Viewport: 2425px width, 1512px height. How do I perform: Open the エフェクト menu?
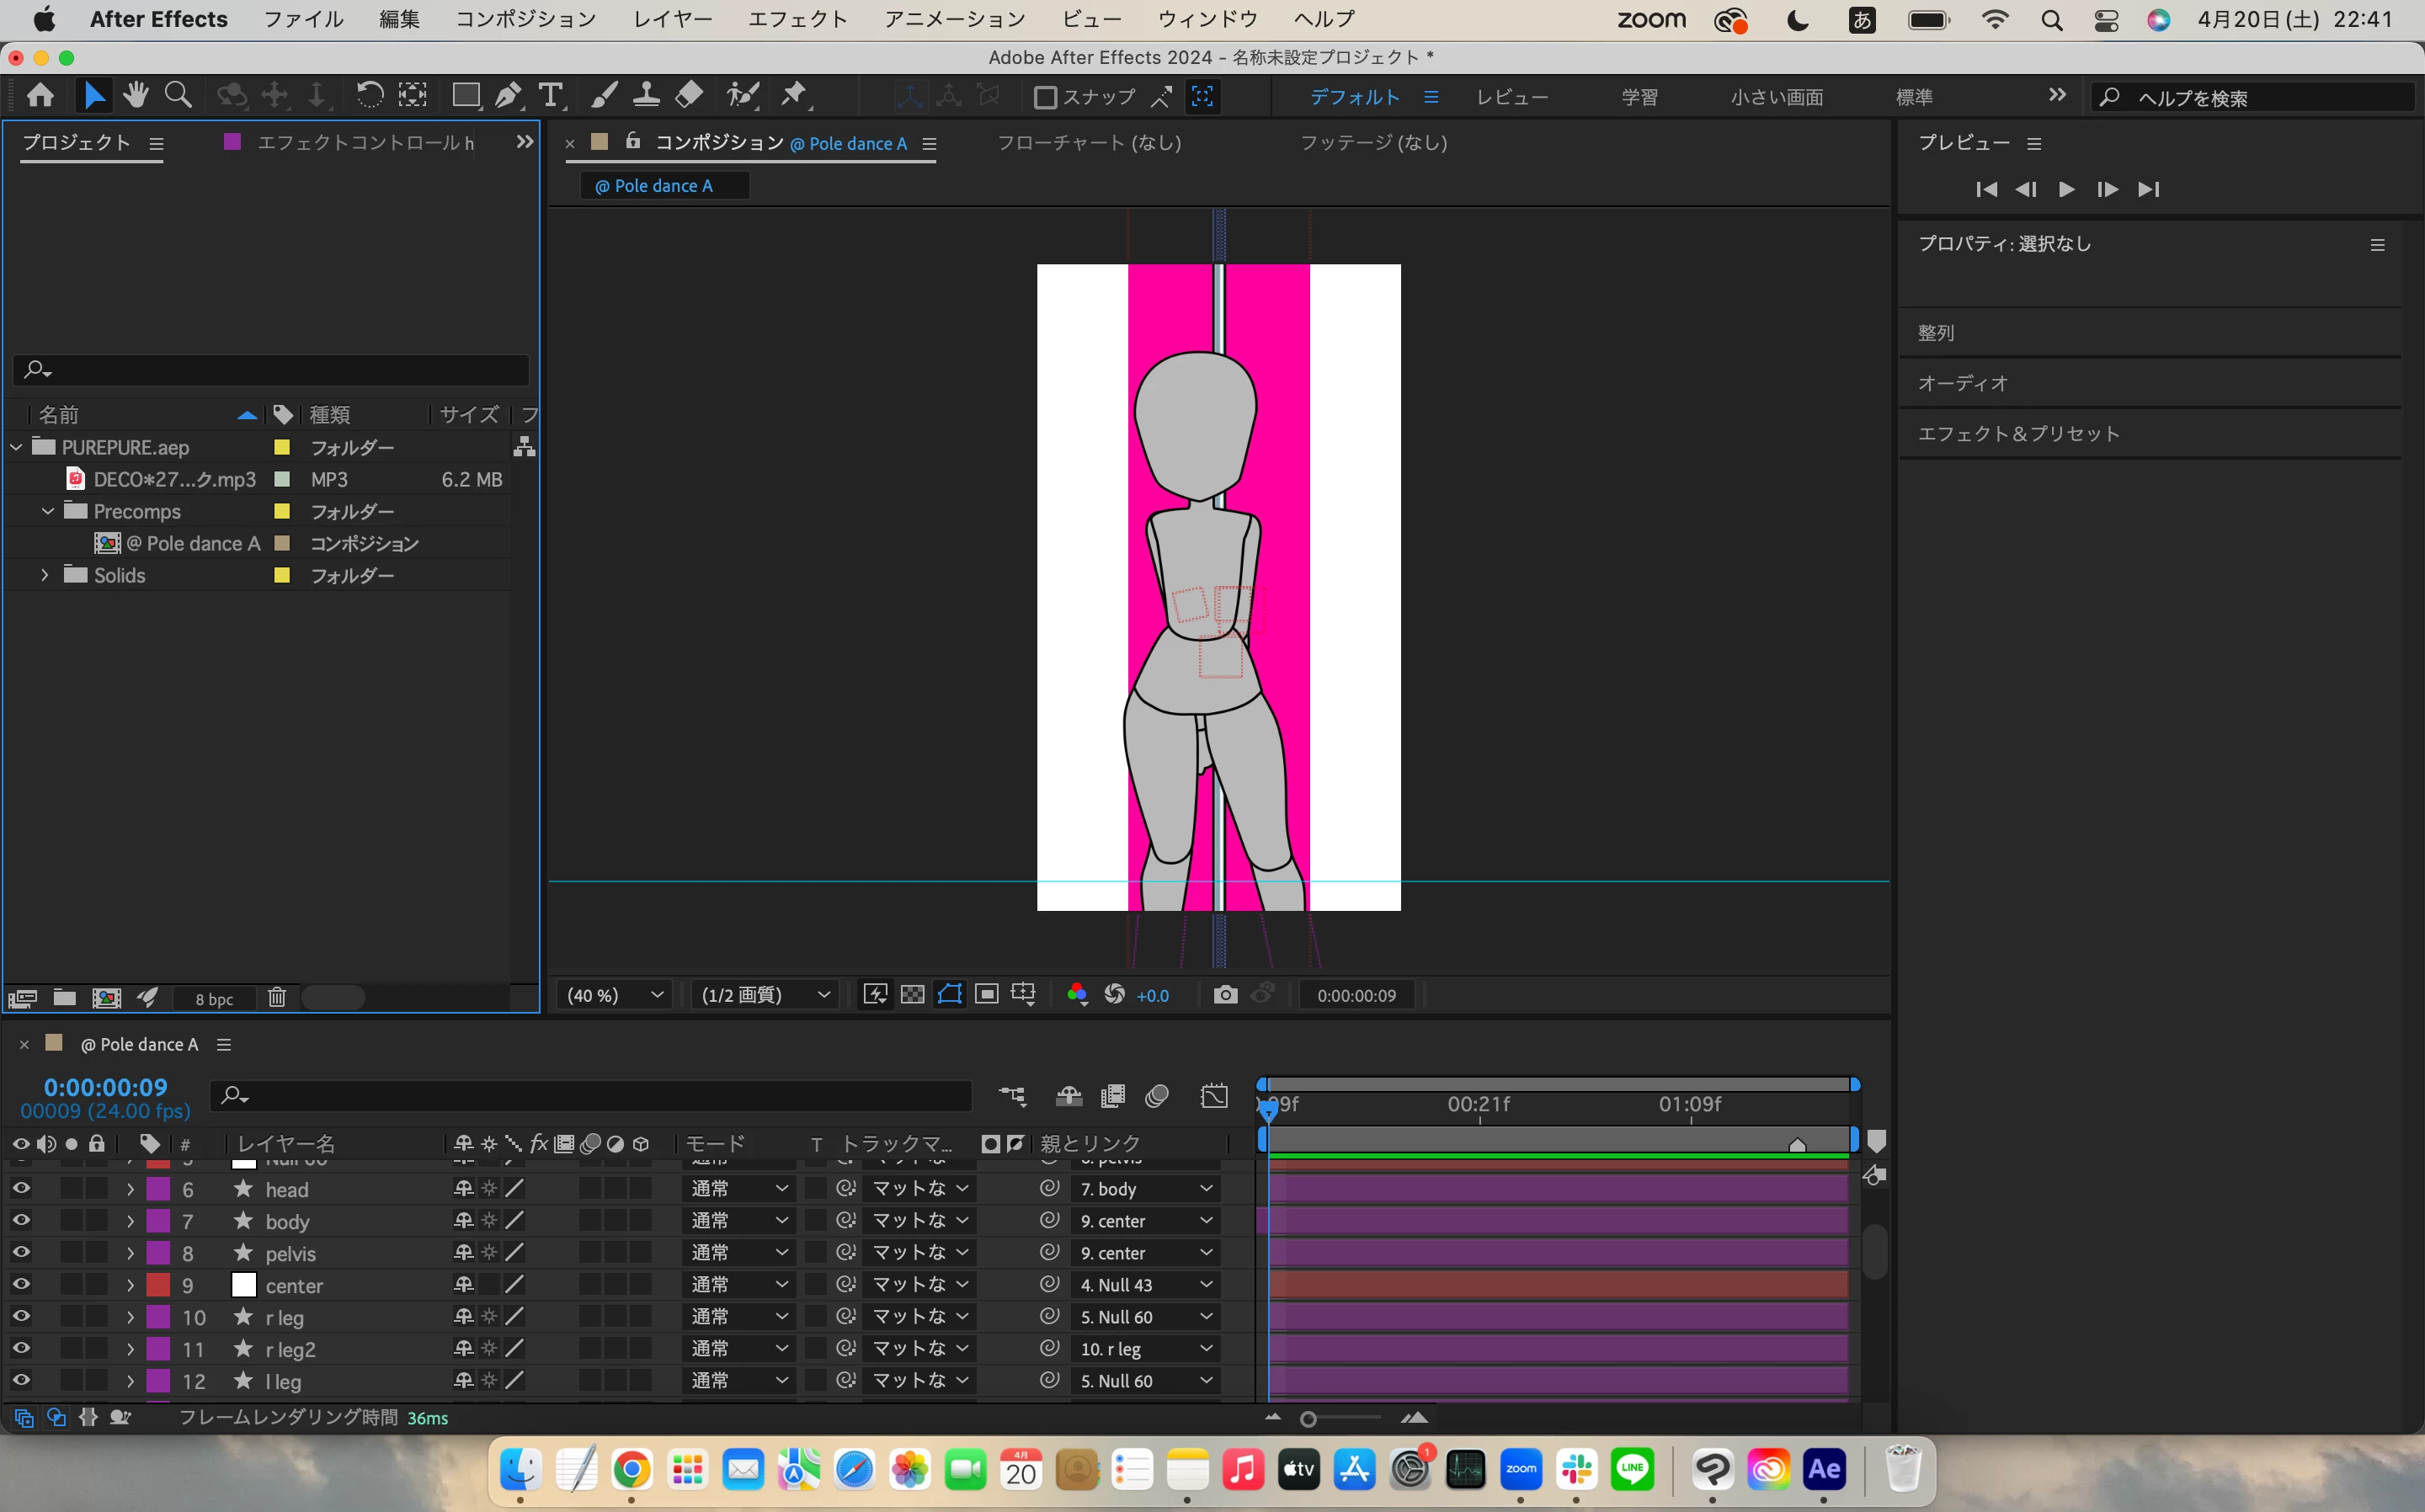coord(797,19)
